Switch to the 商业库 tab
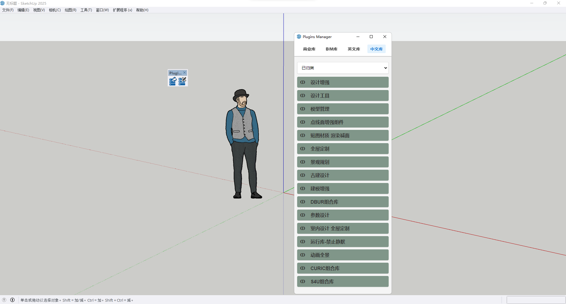 pyautogui.click(x=309, y=49)
